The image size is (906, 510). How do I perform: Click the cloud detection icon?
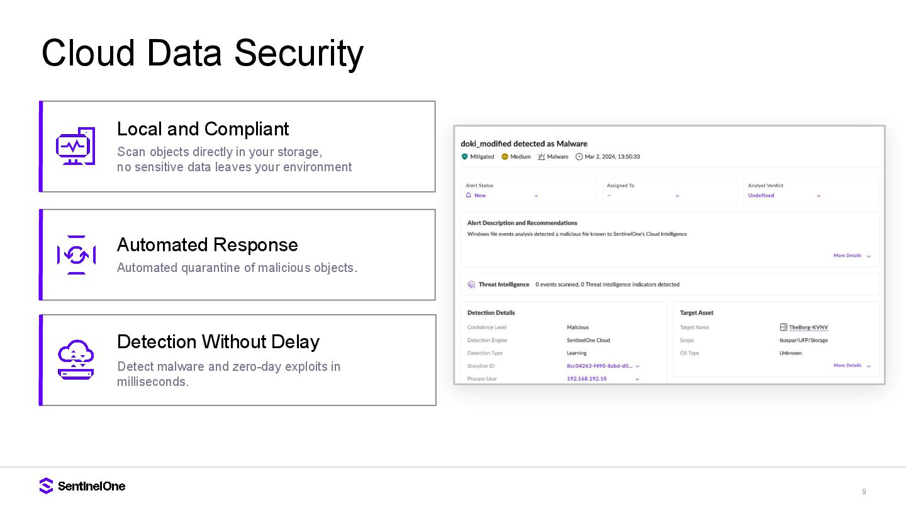[x=75, y=360]
